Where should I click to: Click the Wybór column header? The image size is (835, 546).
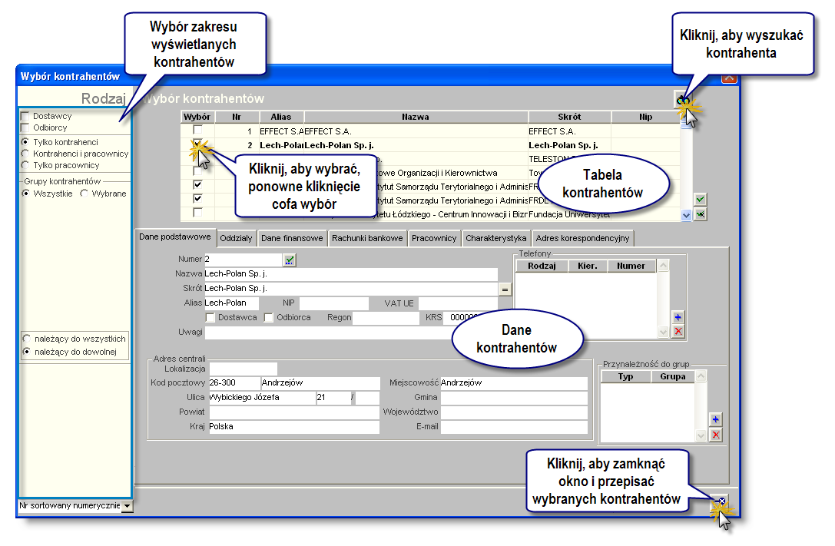coord(197,117)
